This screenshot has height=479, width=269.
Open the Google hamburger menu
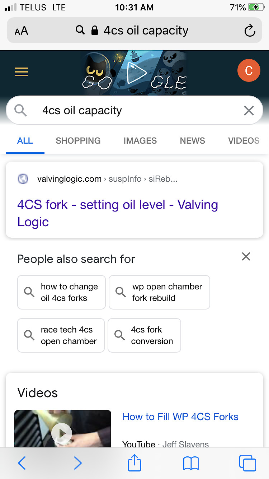pos(22,72)
